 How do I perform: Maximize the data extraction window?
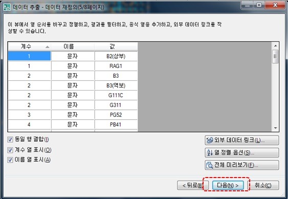(259, 5)
